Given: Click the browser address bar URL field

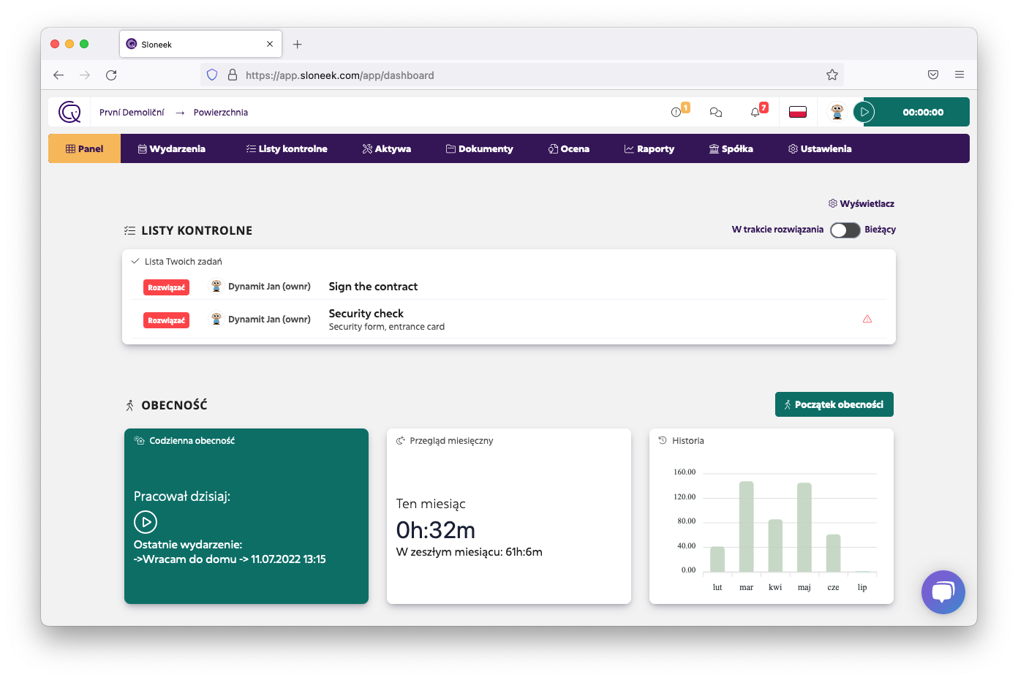Looking at the screenshot, I should coord(522,75).
